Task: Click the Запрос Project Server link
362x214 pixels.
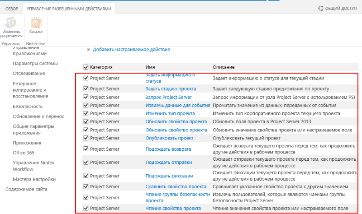Action: click(168, 97)
